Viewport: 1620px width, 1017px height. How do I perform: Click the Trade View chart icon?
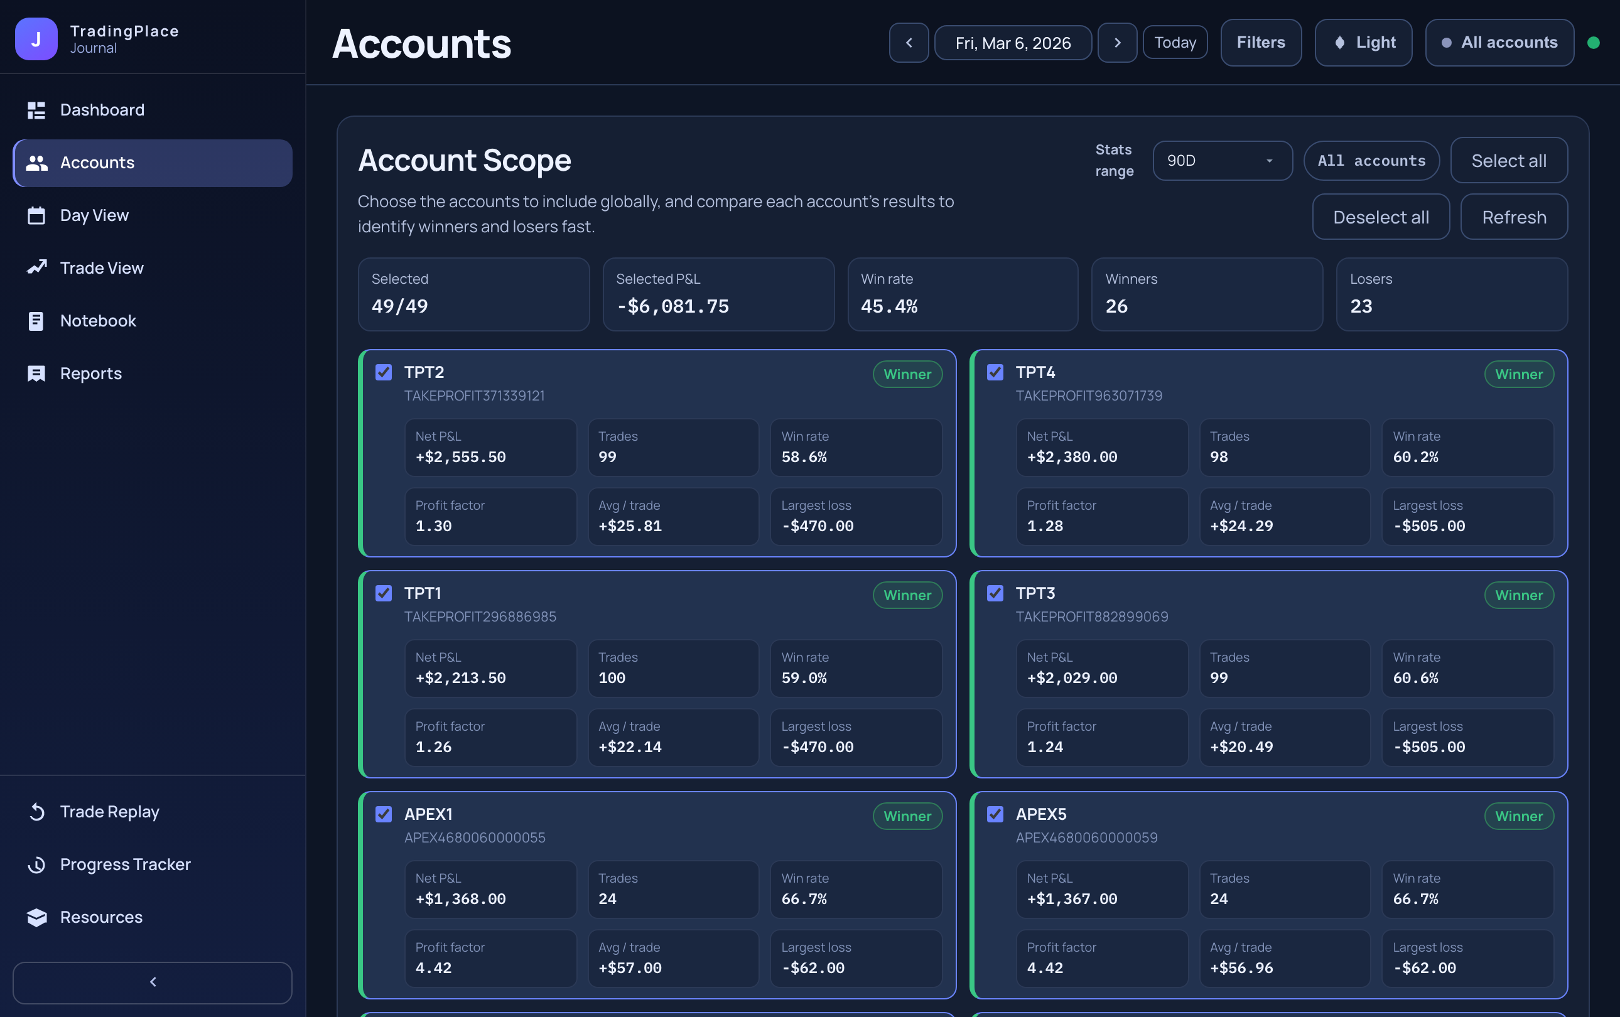tap(36, 267)
